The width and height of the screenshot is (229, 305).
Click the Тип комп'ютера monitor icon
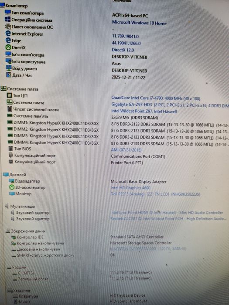[8, 13]
